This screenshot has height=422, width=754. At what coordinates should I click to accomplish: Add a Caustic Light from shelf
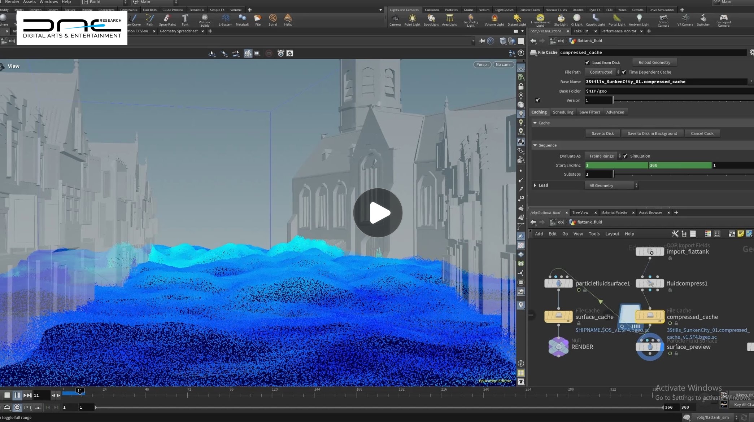[595, 20]
